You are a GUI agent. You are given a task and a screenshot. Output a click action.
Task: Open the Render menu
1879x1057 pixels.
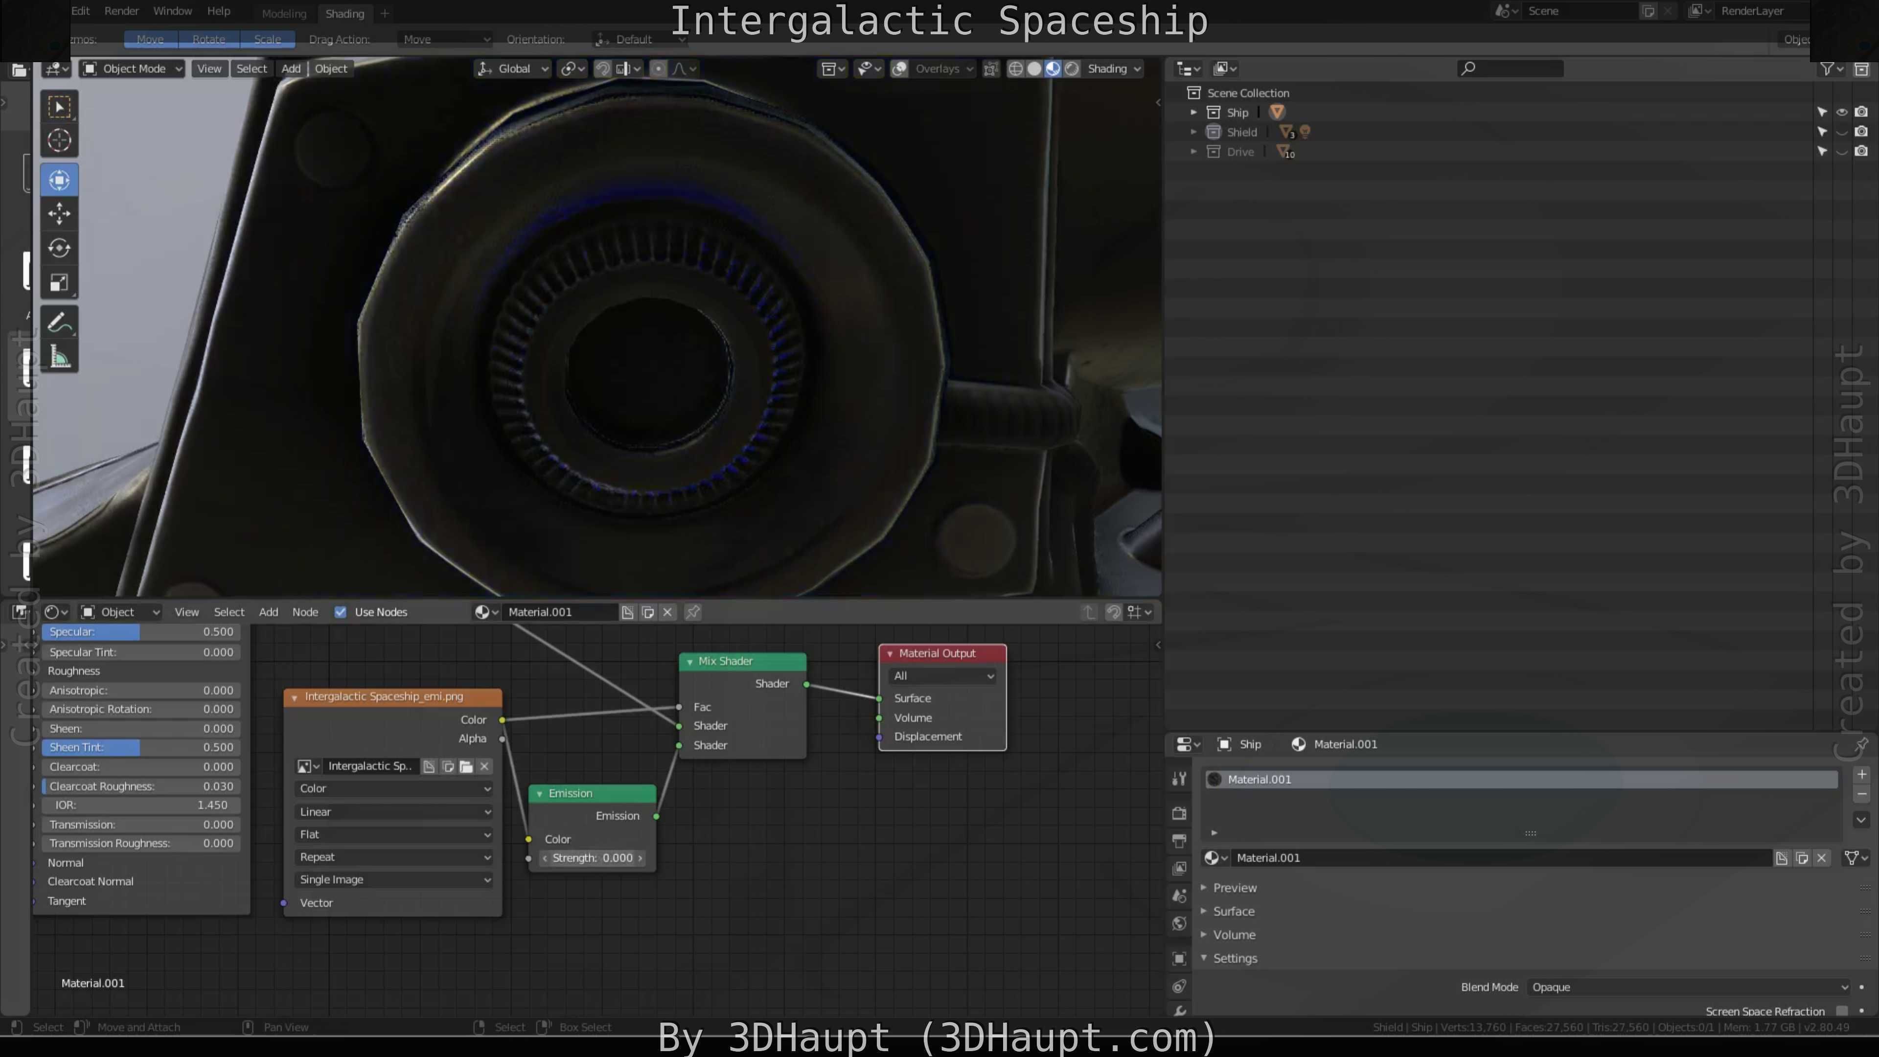tap(121, 11)
